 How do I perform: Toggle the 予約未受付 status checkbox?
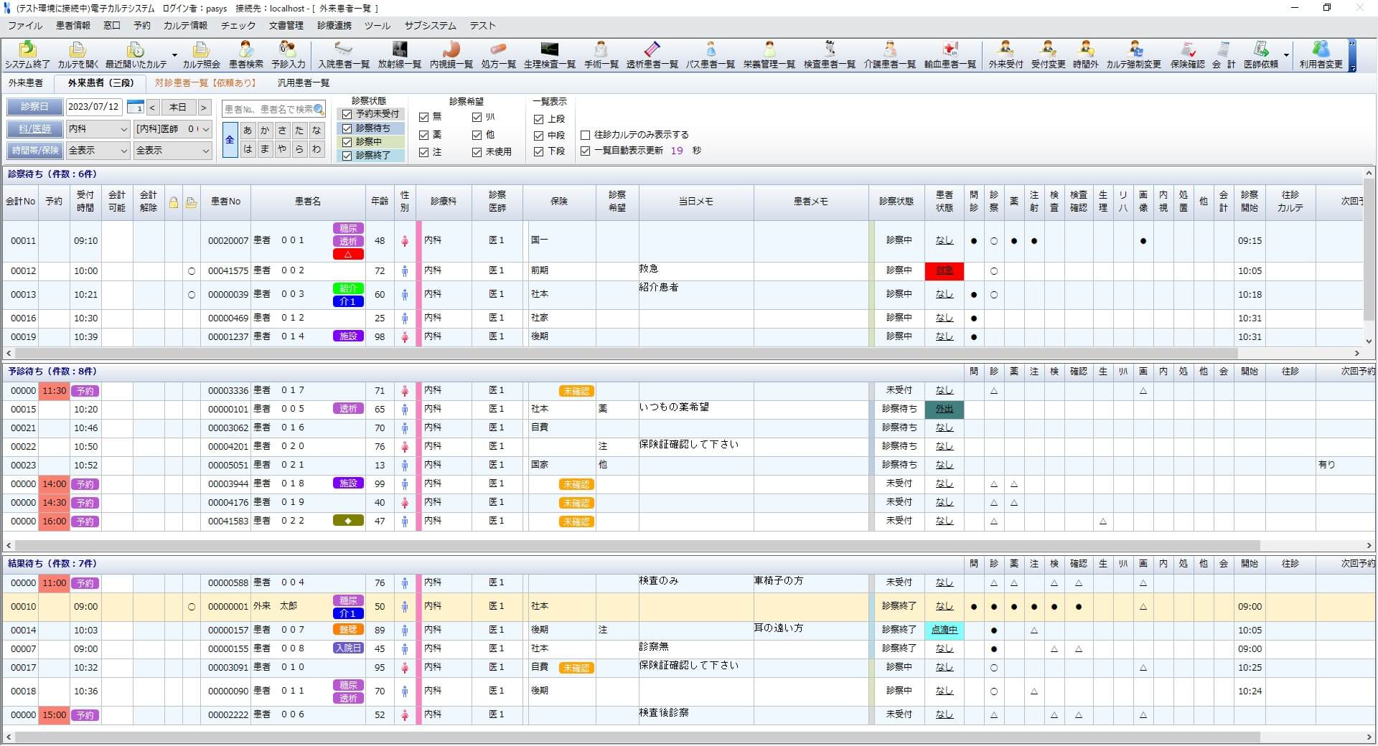[347, 114]
